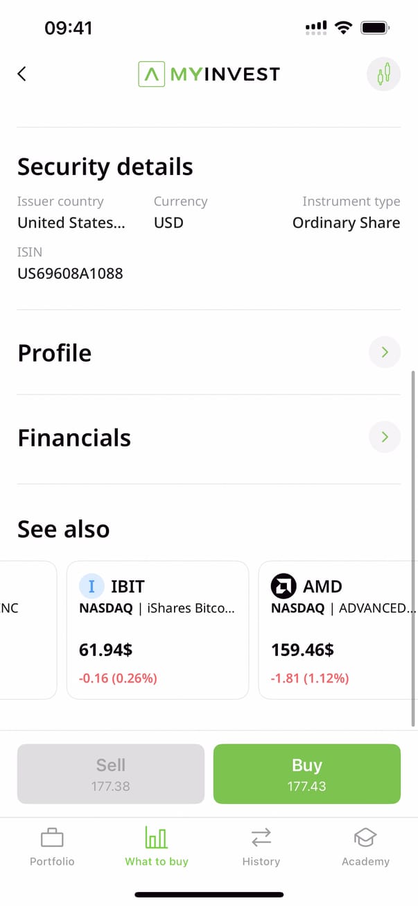Tap the ISIN code US69608A1088

(70, 274)
